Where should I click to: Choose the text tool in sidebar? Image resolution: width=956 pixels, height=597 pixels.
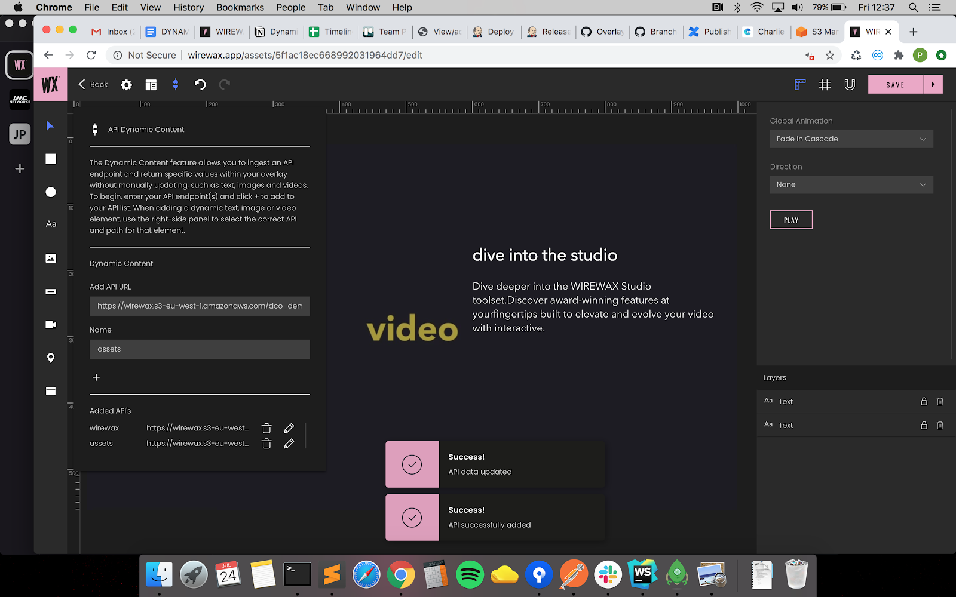point(51,224)
